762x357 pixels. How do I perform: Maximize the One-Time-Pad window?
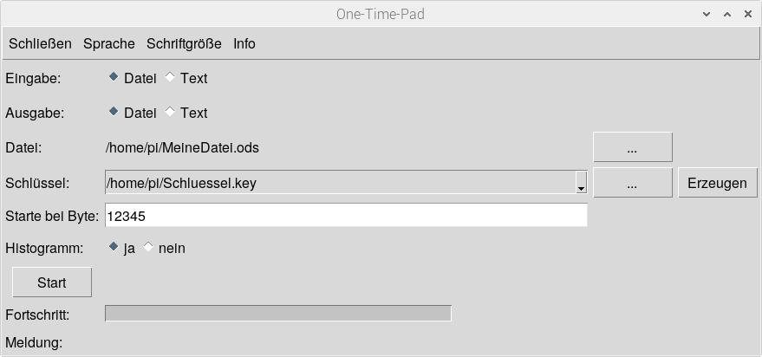[727, 14]
